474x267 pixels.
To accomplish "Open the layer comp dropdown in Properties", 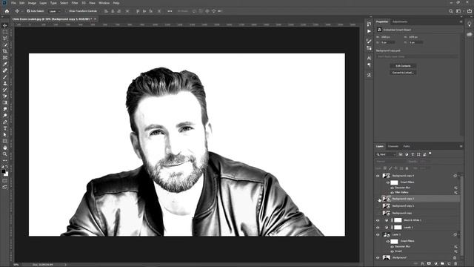I will pos(417,56).
